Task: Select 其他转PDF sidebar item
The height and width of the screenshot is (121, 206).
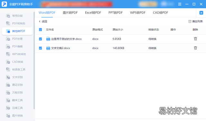Action: click(x=17, y=31)
